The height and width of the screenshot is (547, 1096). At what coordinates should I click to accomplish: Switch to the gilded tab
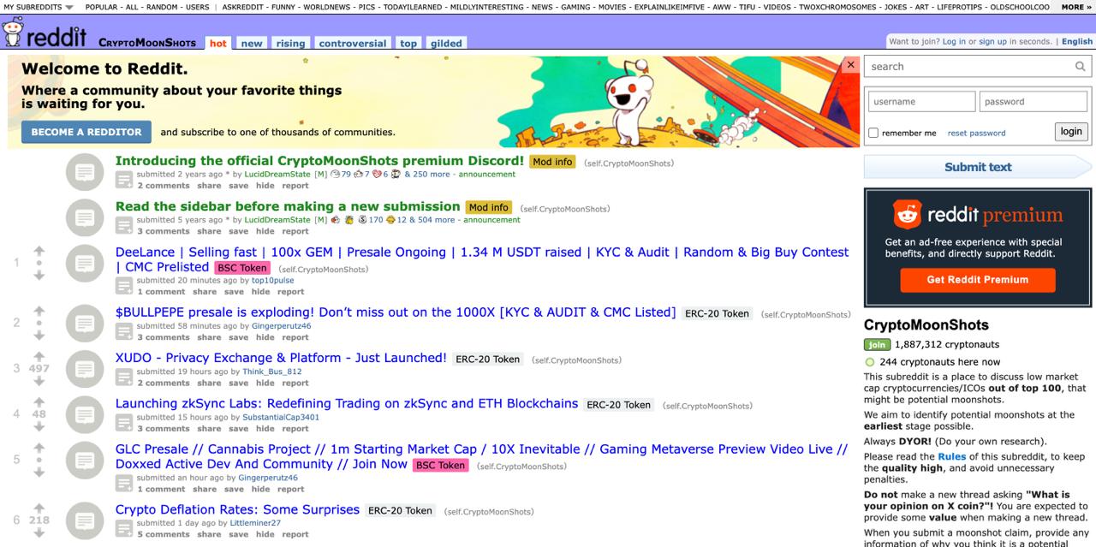click(446, 43)
